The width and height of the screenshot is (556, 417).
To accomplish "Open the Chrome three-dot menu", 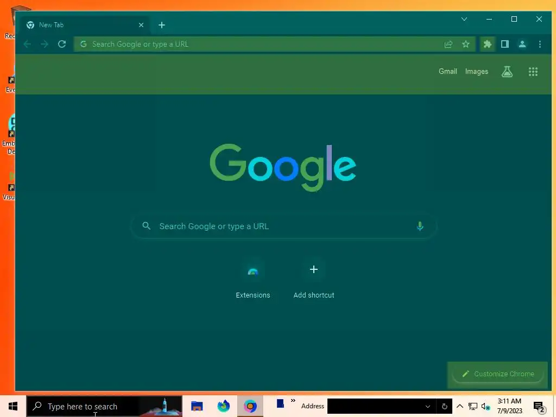I will (540, 45).
